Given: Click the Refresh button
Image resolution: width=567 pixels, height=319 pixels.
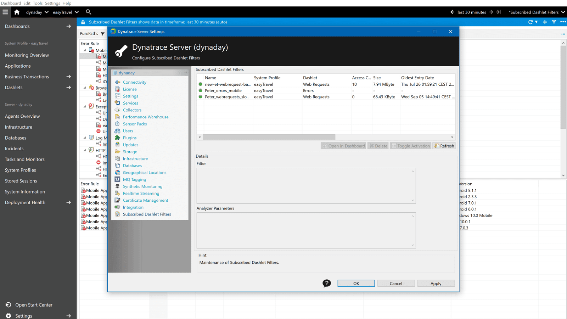Looking at the screenshot, I should [x=444, y=146].
